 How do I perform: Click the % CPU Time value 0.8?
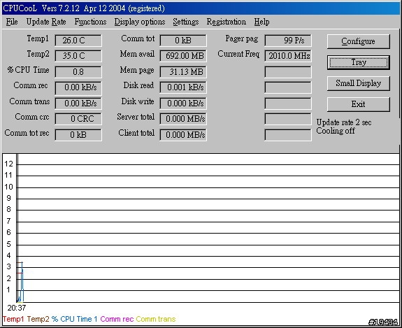pyautogui.click(x=78, y=72)
